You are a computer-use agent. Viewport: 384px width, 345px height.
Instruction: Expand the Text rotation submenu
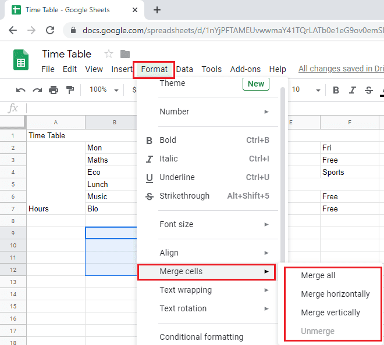pos(214,308)
